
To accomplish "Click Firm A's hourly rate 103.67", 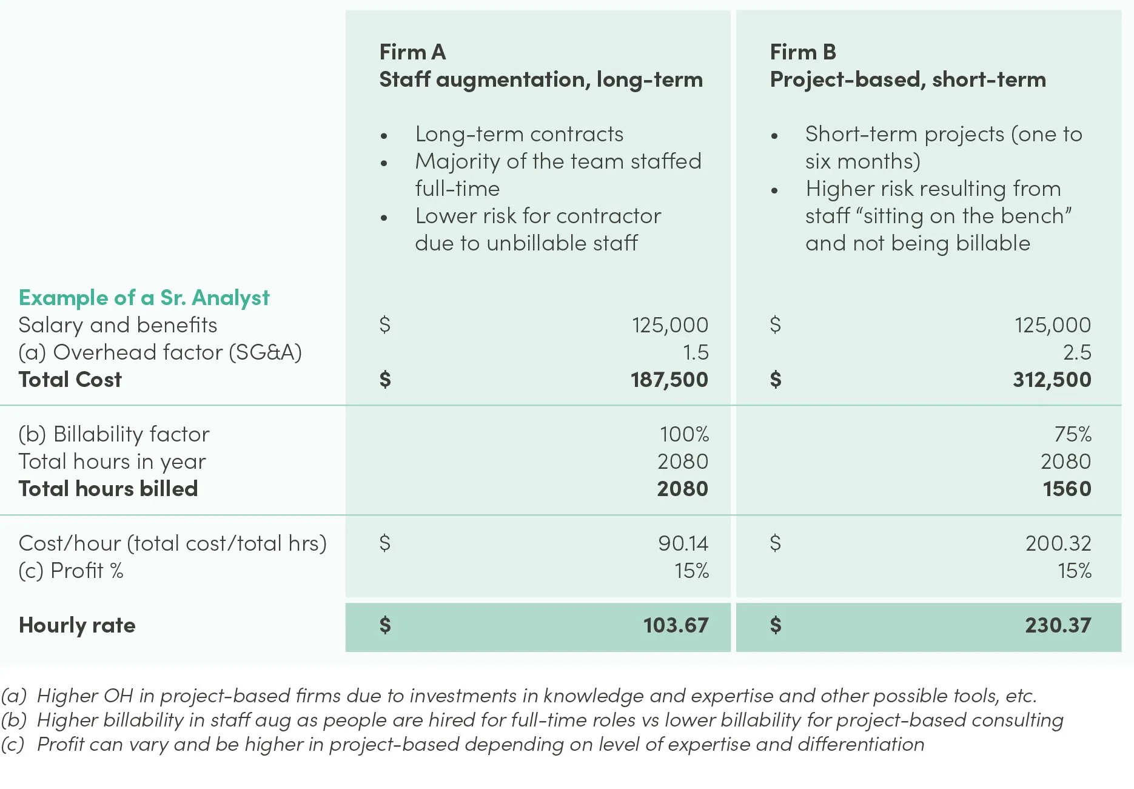I will (676, 625).
